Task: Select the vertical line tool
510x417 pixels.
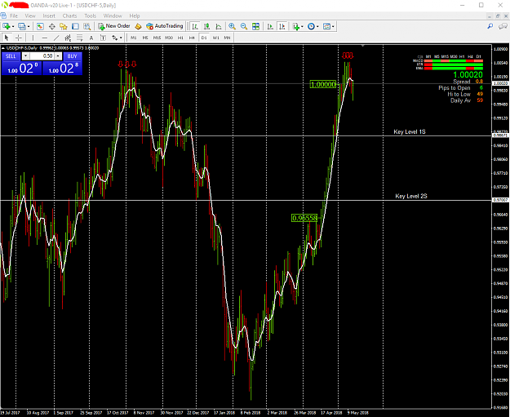Action: 33,38
